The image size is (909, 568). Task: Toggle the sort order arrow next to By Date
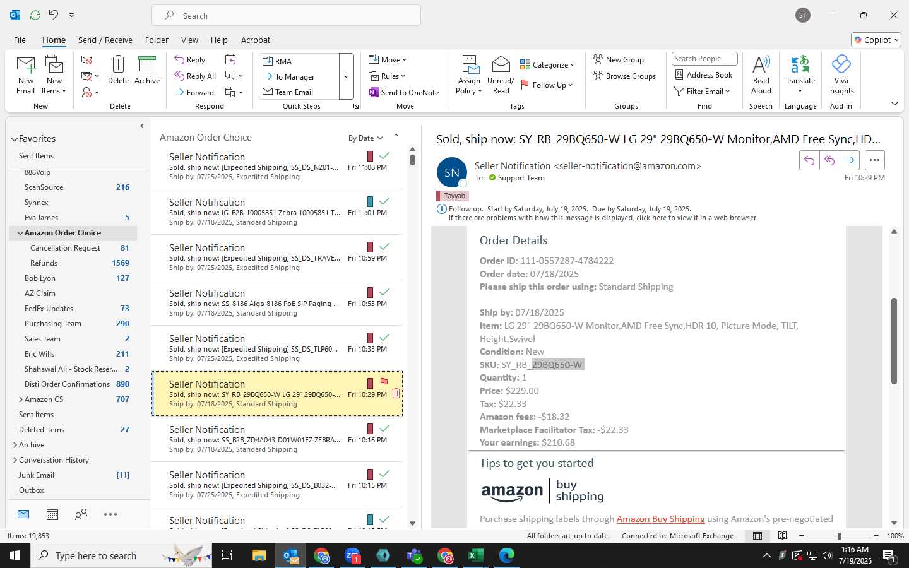tap(396, 138)
